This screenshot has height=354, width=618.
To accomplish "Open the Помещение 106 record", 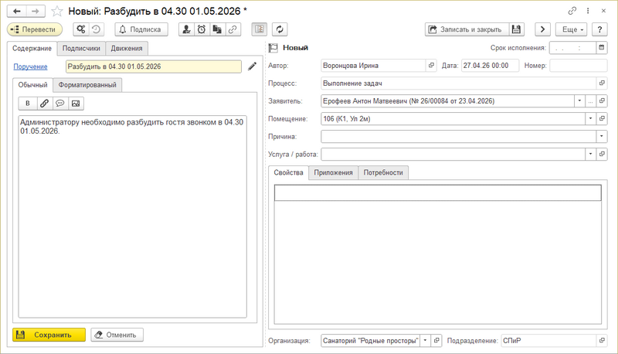I will [x=602, y=119].
